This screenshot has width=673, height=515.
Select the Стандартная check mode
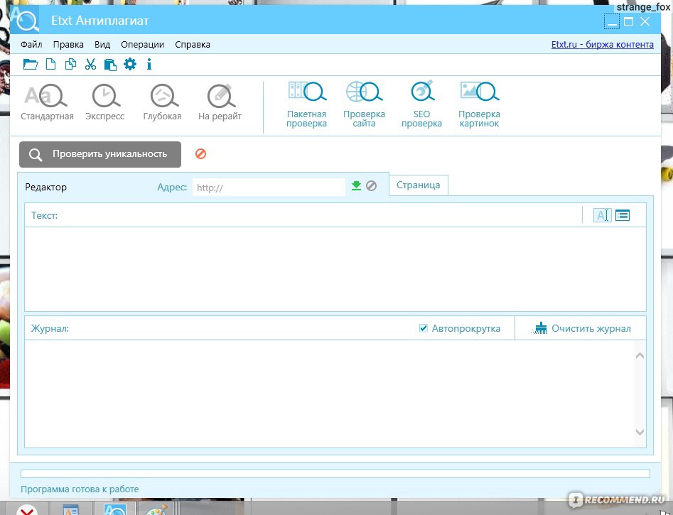[47, 102]
